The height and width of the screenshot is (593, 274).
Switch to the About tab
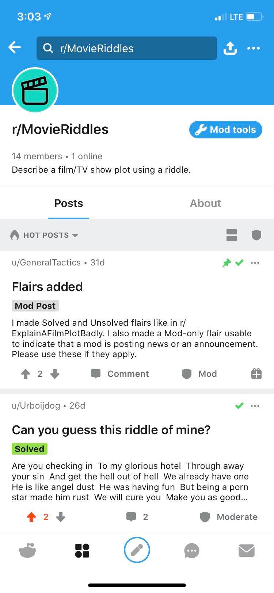(x=205, y=203)
